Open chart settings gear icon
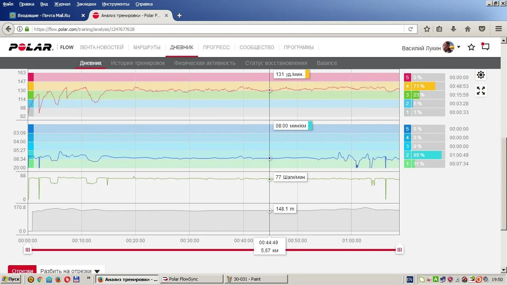This screenshot has width=507, height=285. [480, 75]
